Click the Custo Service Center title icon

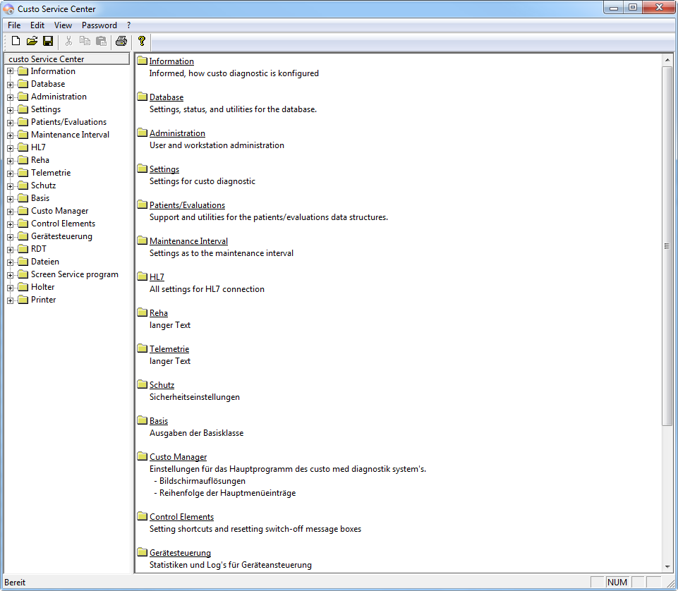[x=8, y=8]
